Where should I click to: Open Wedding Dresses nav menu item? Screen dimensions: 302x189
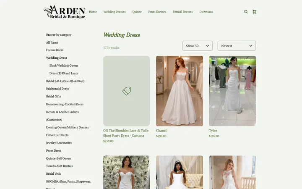[115, 12]
